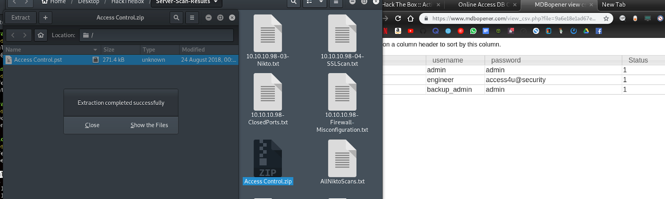Sort archive list by Name column

coord(52,49)
